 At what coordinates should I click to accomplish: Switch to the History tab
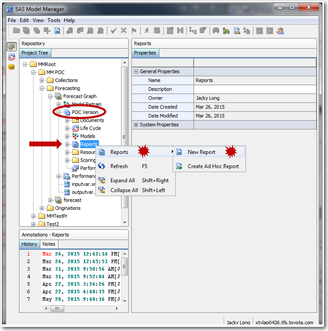[29, 244]
